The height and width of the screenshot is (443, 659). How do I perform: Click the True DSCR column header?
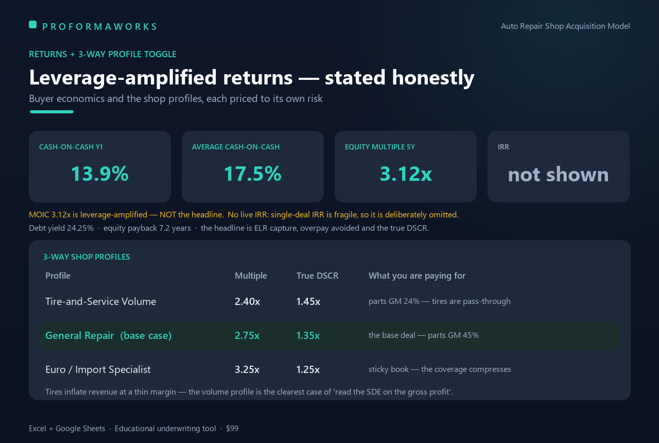tap(318, 276)
